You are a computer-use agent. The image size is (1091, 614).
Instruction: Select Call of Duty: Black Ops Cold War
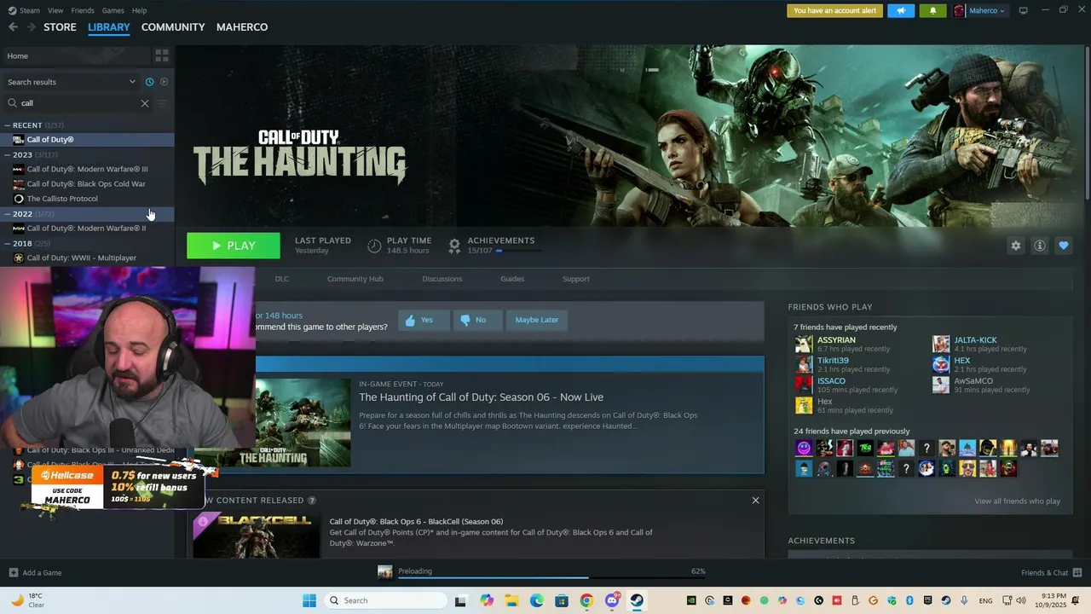click(x=87, y=184)
